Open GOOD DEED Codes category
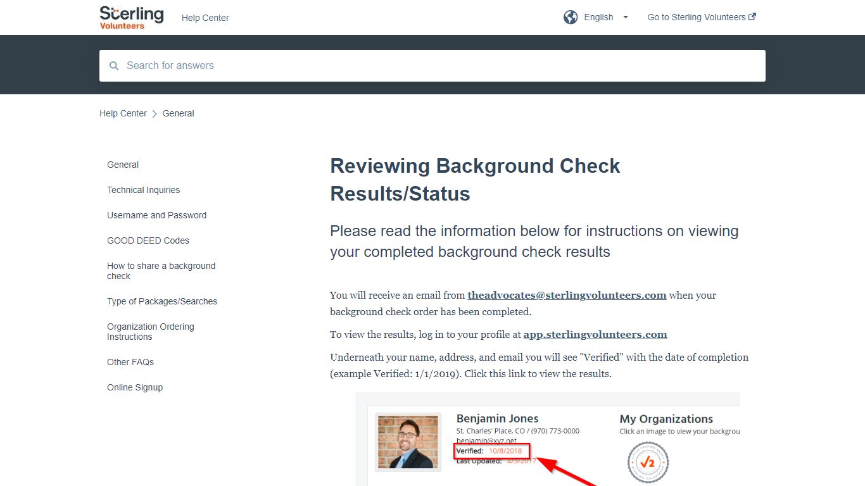 [148, 240]
